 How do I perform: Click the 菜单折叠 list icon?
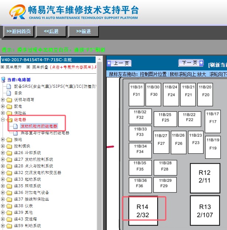pyautogui.click(x=28, y=67)
